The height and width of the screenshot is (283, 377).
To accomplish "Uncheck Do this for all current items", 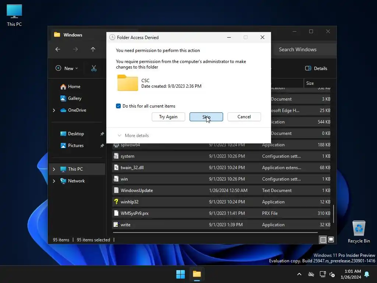I will (x=118, y=106).
